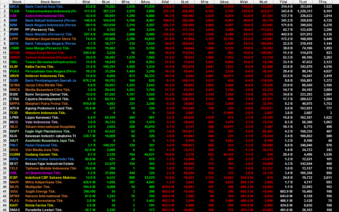Click GGRM BAvg value 45,521
The height and width of the screenshot is (212, 339).
click(x=149, y=154)
